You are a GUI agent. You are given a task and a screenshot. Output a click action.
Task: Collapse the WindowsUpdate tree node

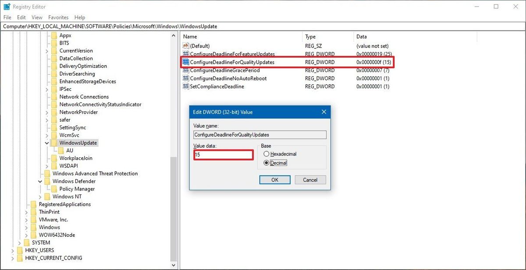(x=47, y=142)
